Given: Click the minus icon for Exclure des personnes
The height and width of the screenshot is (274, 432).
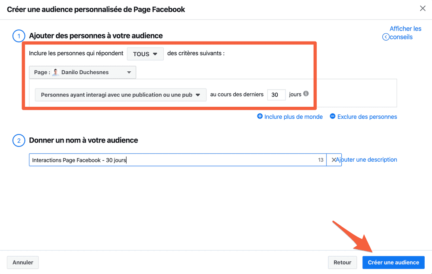Looking at the screenshot, I should pos(332,116).
